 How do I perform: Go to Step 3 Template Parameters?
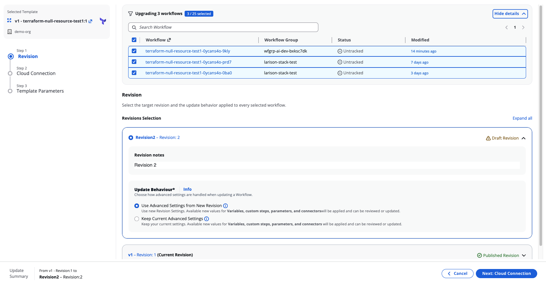coord(40,91)
